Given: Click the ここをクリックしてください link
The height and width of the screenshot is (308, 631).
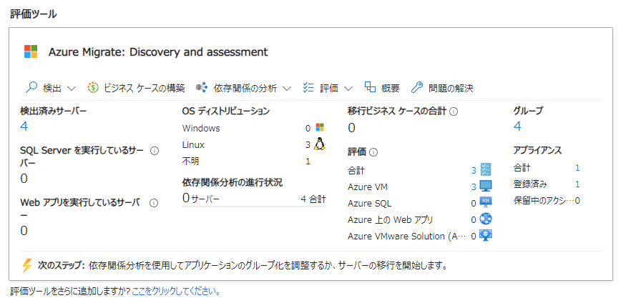Looking at the screenshot, I should pyautogui.click(x=176, y=291).
